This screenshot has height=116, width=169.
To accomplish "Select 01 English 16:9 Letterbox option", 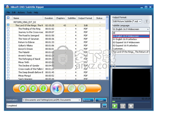I will [x=131, y=39].
